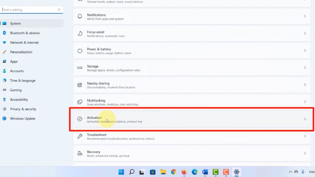Click into Find a setting box

click(32, 10)
